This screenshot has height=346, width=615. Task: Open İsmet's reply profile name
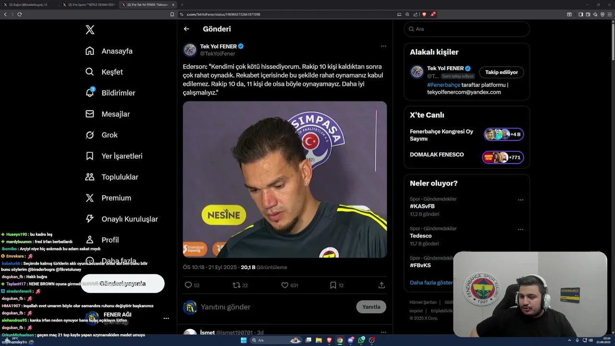pos(207,333)
